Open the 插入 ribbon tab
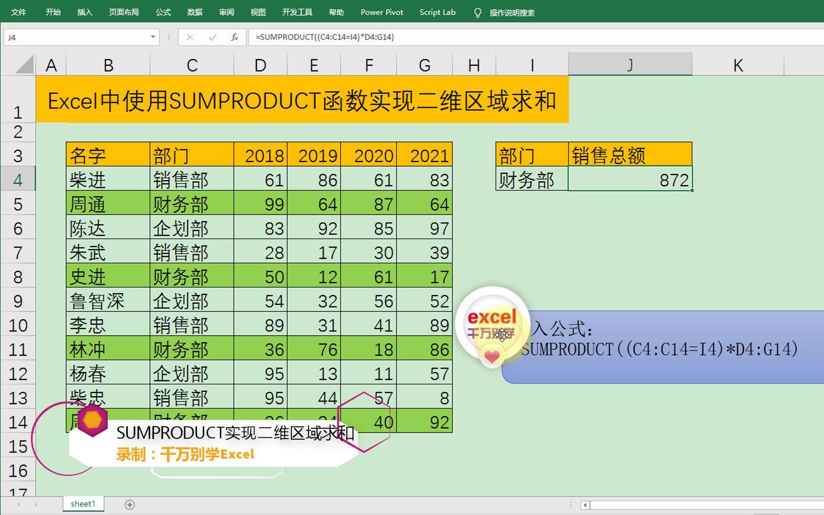The height and width of the screenshot is (515, 824). 85,12
